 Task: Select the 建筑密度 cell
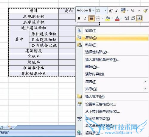pyautogui.click(x=33, y=51)
